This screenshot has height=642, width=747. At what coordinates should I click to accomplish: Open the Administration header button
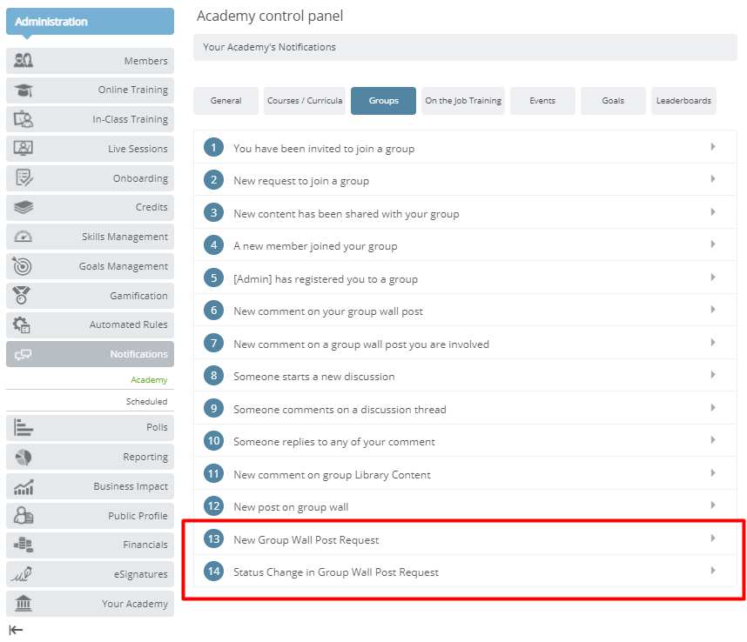tap(90, 22)
